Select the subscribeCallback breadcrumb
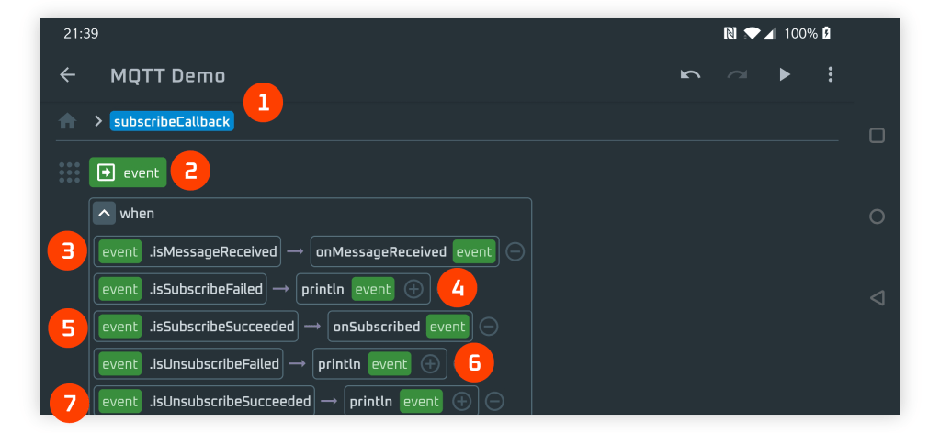Image resolution: width=940 pixels, height=433 pixels. (172, 121)
